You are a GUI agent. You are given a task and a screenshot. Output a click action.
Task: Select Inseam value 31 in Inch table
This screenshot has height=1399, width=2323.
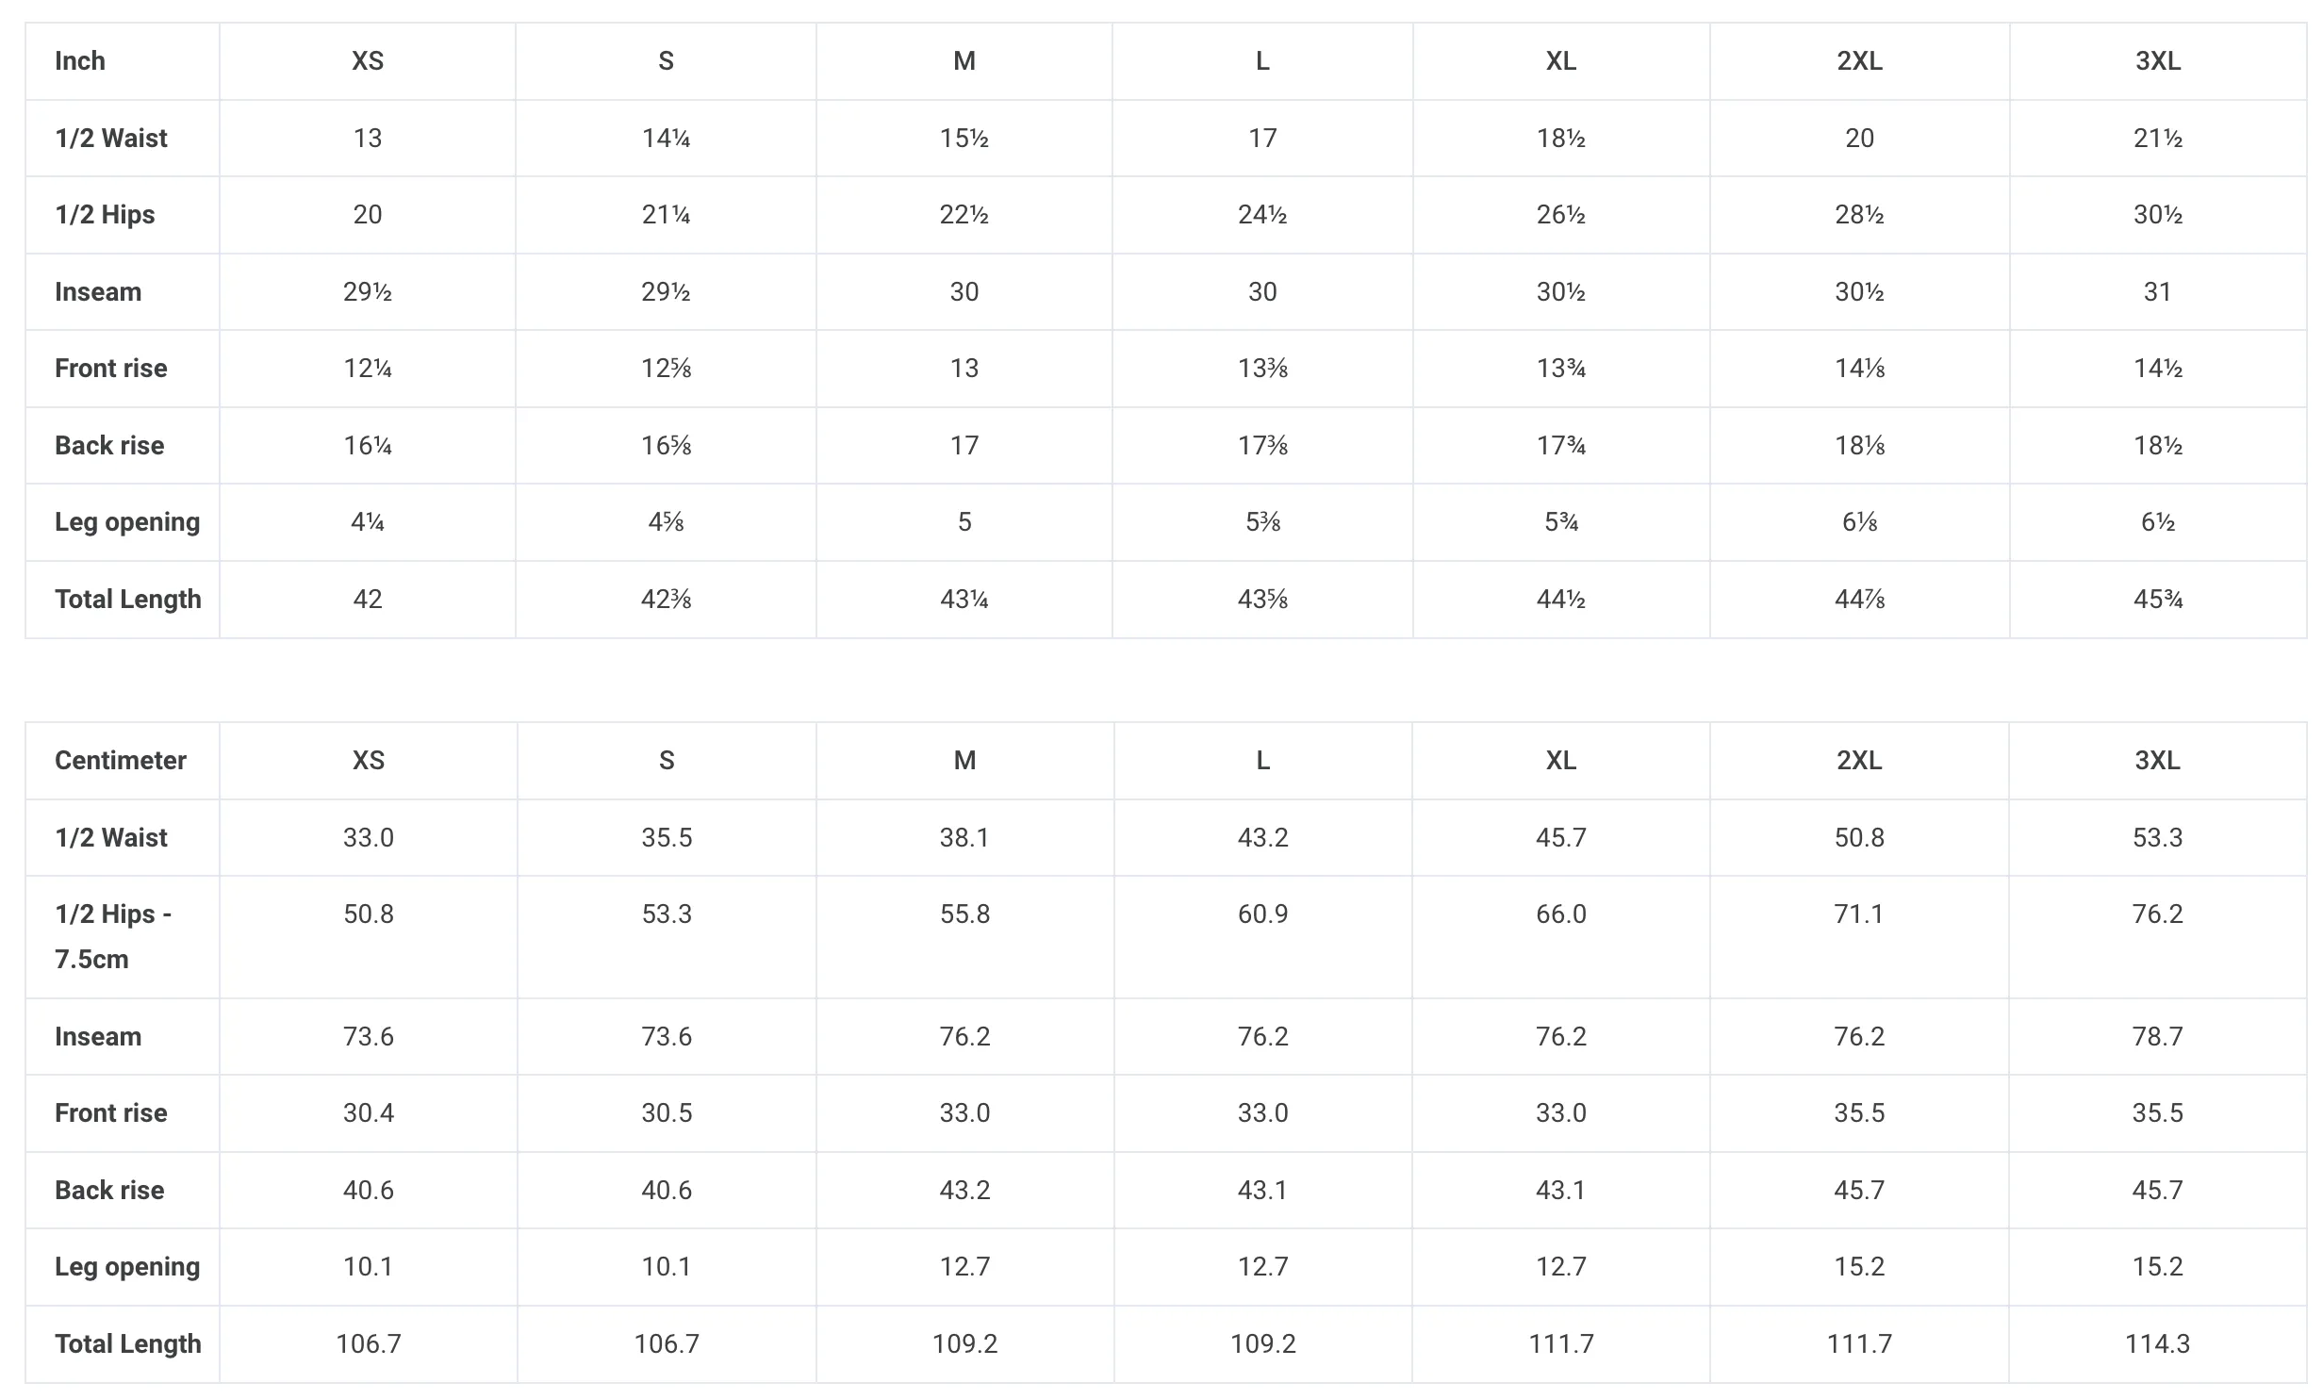click(x=2157, y=292)
